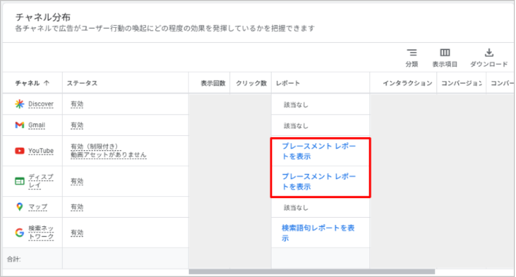Click the インタラクション column header
This screenshot has height=277, width=516.
407,83
